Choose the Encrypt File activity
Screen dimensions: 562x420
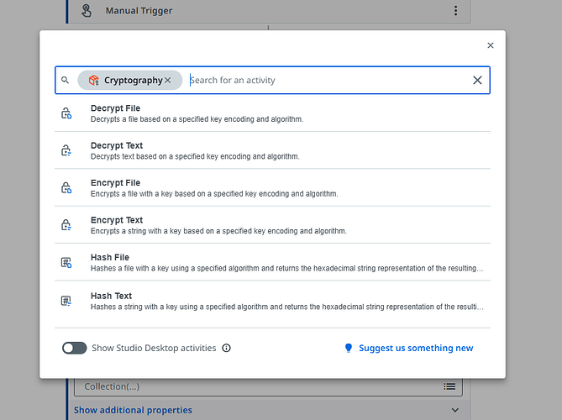click(x=272, y=188)
